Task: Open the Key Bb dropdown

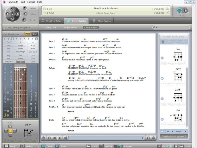Action: pos(170,131)
